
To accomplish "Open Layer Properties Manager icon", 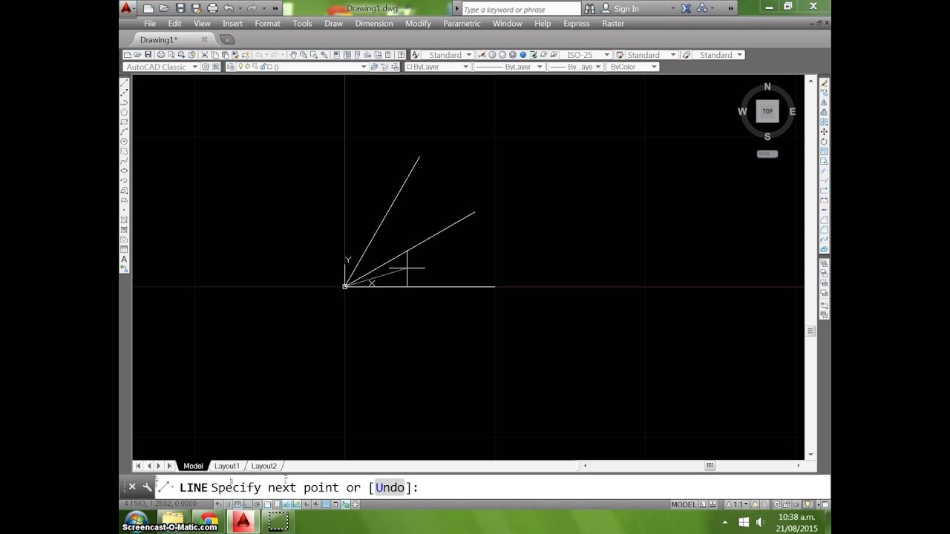I will (231, 67).
